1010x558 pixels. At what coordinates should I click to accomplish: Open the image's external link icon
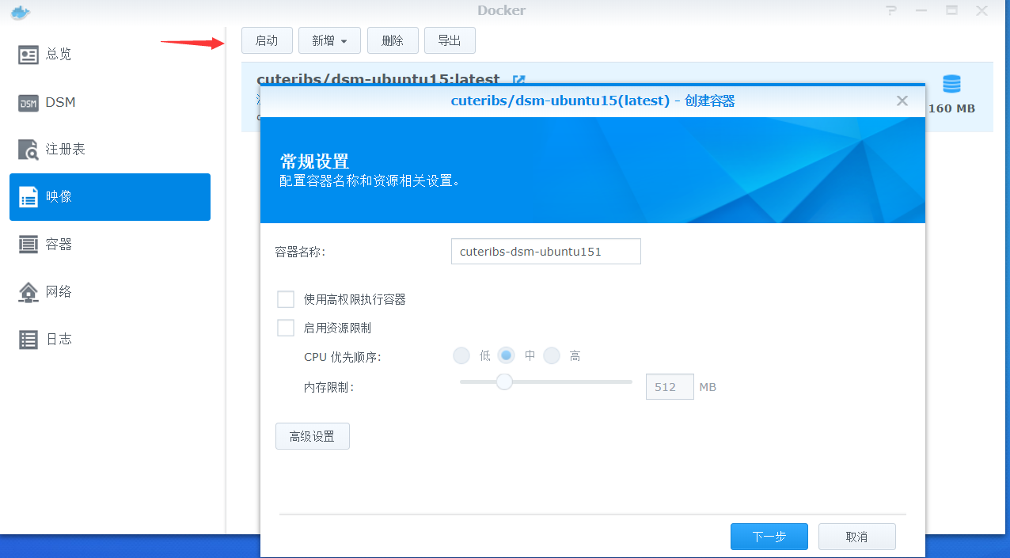pos(519,79)
